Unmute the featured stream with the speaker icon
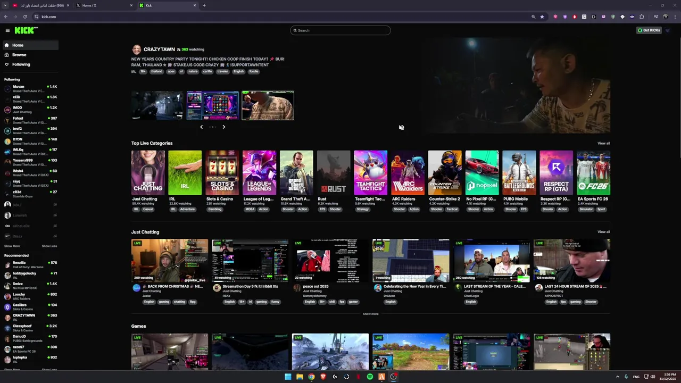 [x=401, y=128]
